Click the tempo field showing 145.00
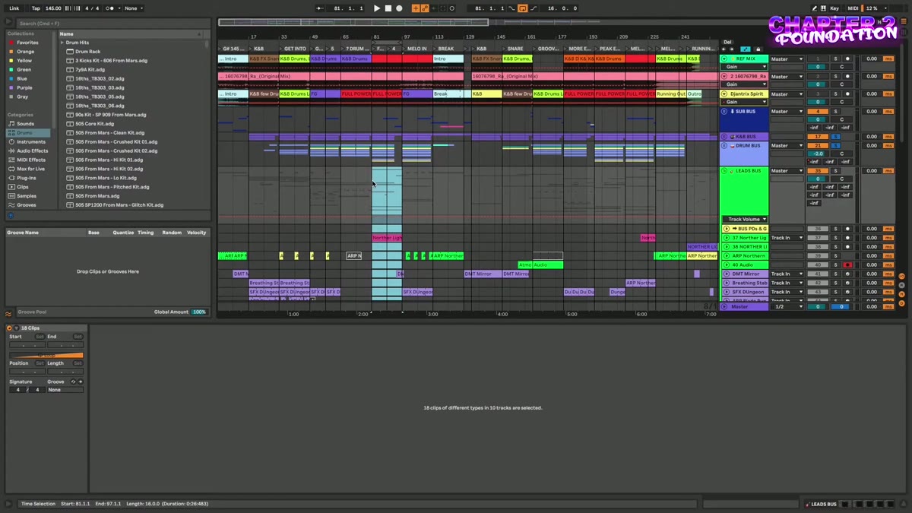Image resolution: width=912 pixels, height=513 pixels. 53,8
